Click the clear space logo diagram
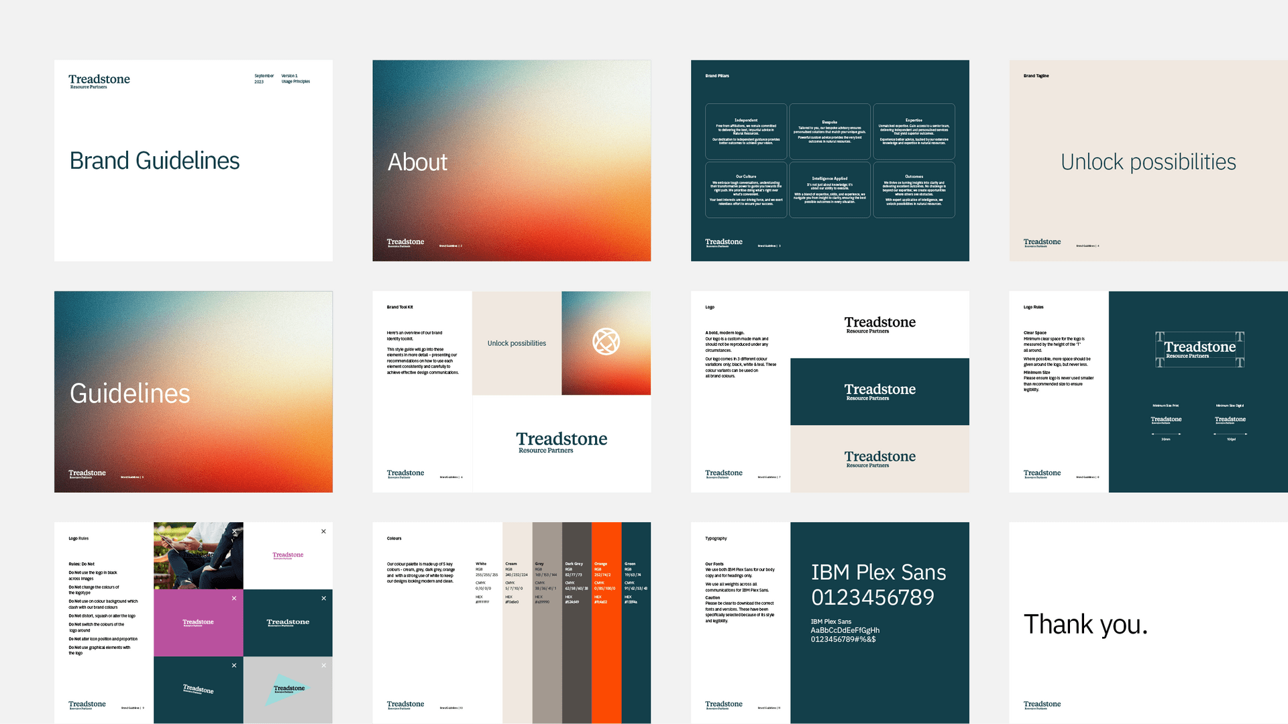 point(1199,349)
